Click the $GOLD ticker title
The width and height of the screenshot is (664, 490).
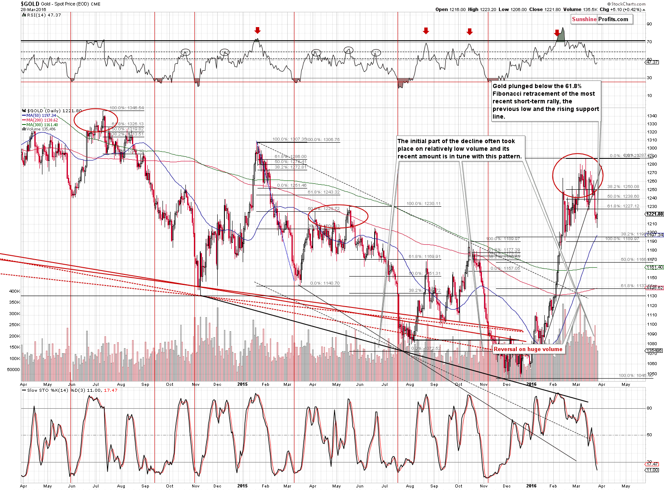point(30,4)
